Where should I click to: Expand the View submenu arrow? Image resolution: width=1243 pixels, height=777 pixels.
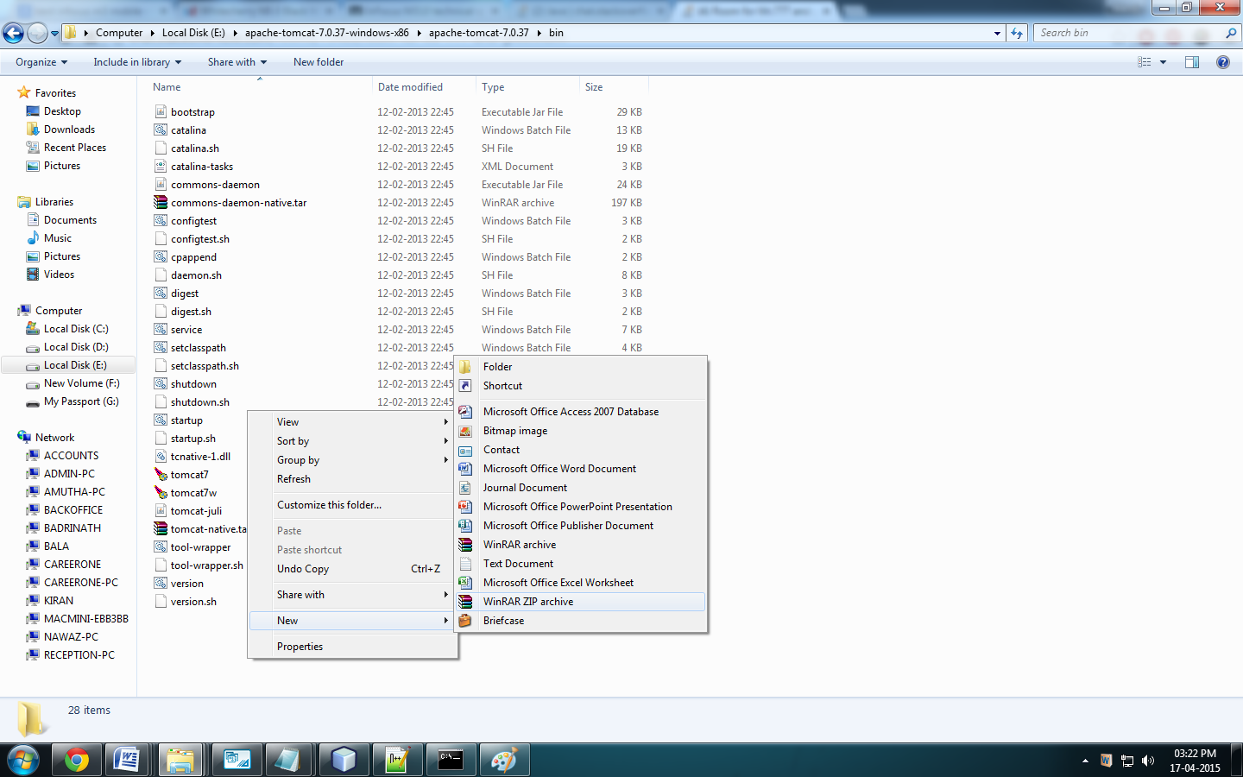coord(446,422)
